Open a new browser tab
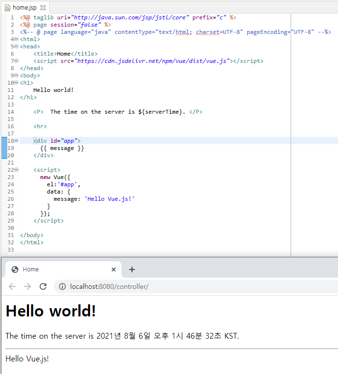Viewport: 338px width, 374px height. [132, 269]
